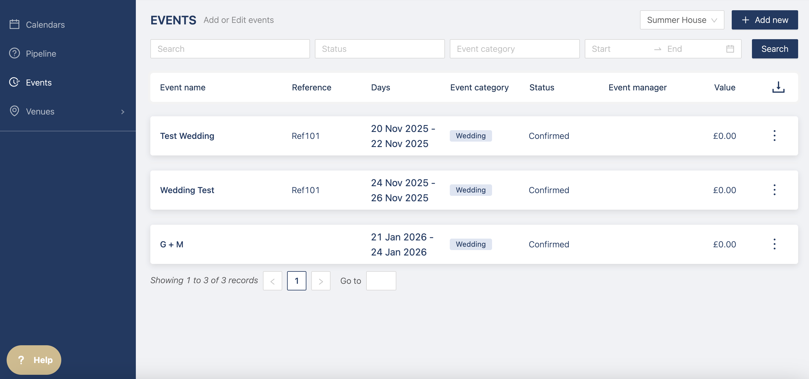The height and width of the screenshot is (379, 809).
Task: Open three-dot menu for Test Wedding row
Action: pos(774,136)
